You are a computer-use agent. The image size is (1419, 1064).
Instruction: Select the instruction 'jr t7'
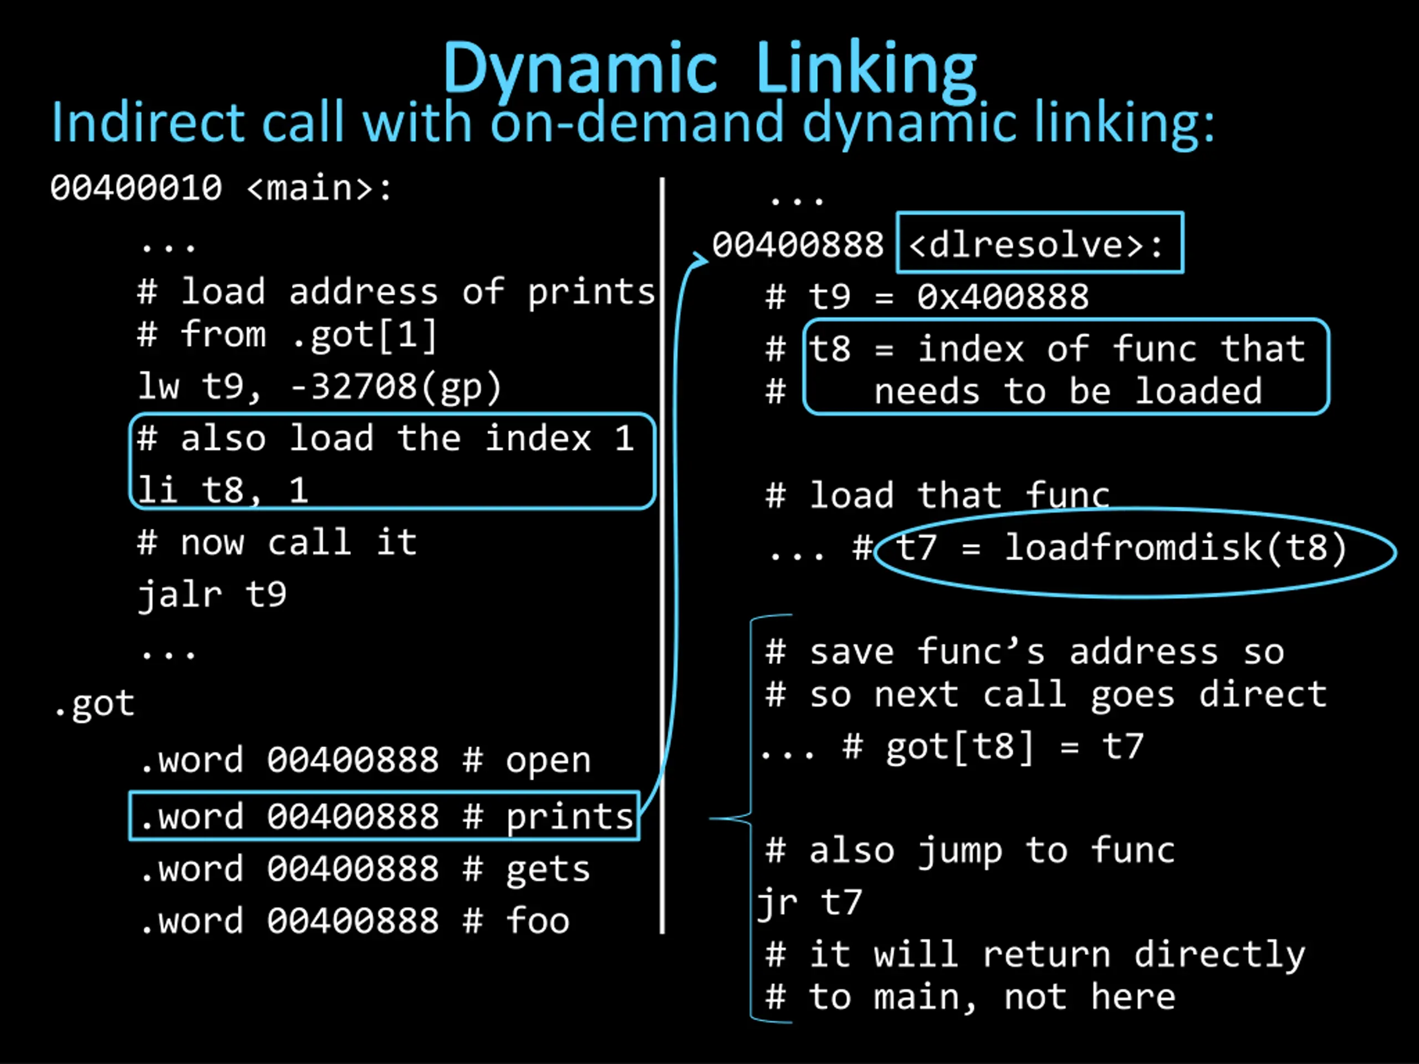pos(810,904)
